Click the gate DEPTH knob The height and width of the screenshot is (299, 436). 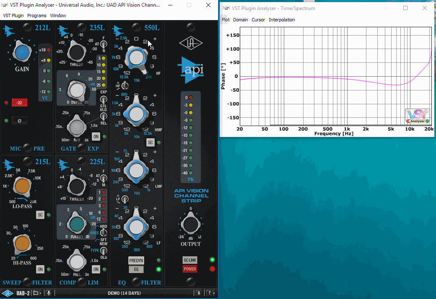[x=77, y=90]
